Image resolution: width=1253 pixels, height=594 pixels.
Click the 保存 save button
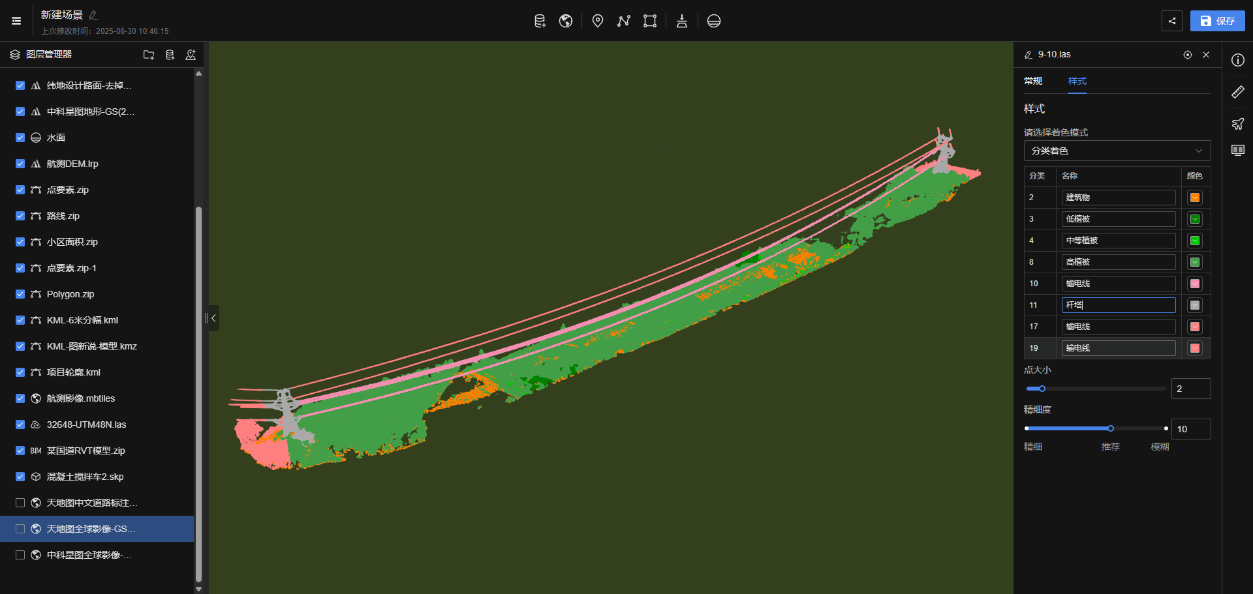click(1217, 21)
